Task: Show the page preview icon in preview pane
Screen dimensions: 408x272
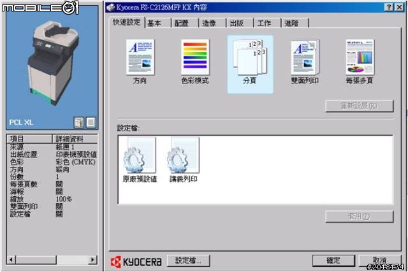Action: (x=91, y=122)
